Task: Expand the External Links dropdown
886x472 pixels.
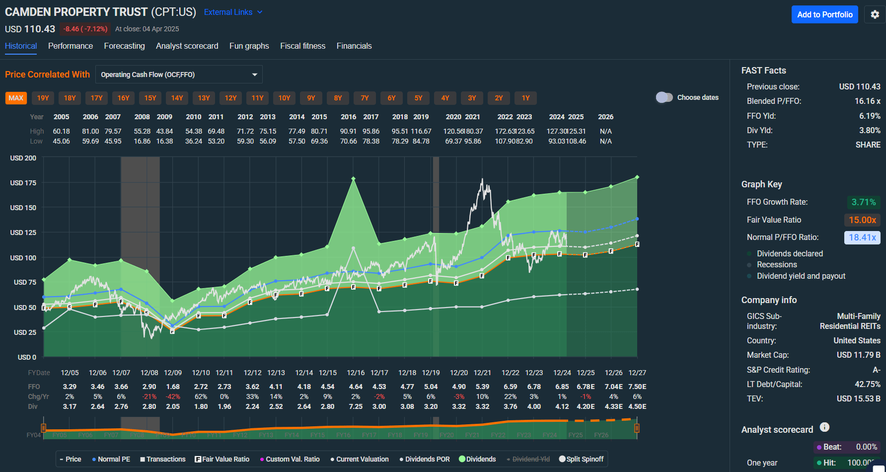Action: 233,12
